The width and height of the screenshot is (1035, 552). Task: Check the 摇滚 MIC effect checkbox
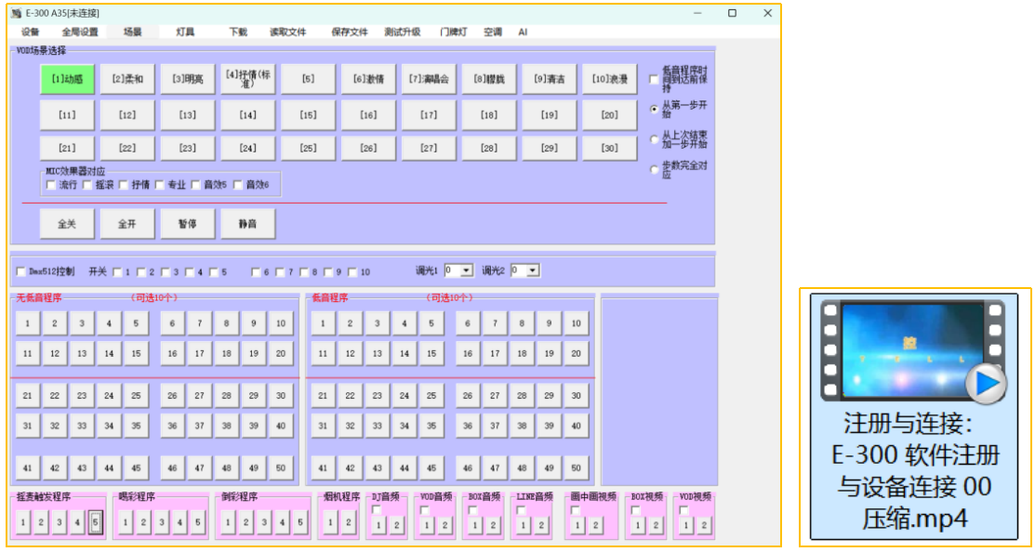[x=87, y=185]
